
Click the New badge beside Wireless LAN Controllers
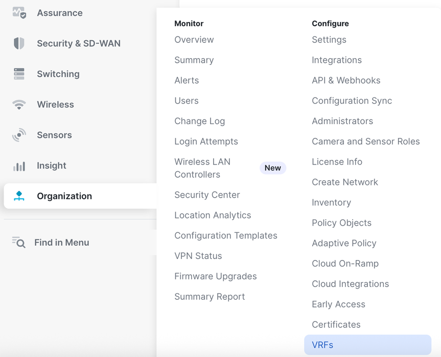(272, 168)
